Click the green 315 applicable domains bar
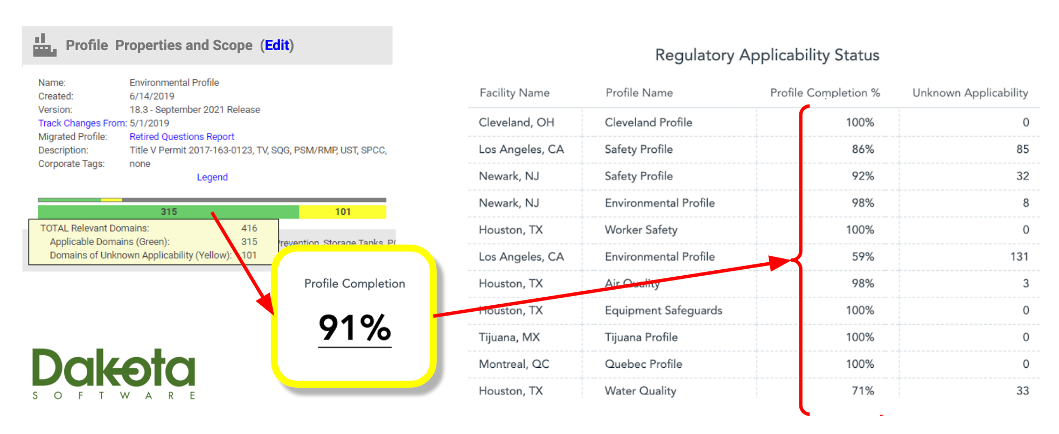This screenshot has height=434, width=1059. [x=169, y=212]
